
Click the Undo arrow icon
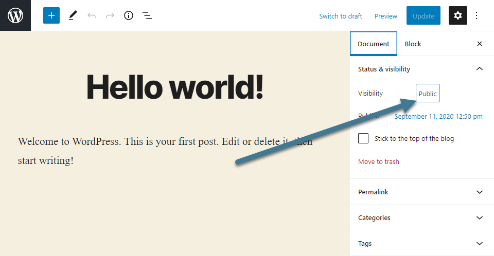click(92, 15)
